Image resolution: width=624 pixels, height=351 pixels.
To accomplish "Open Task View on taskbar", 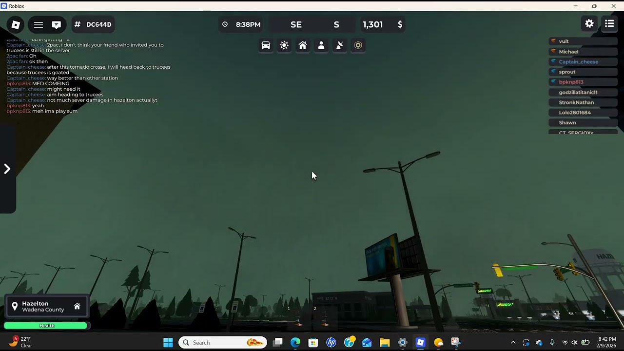I will pos(278,343).
